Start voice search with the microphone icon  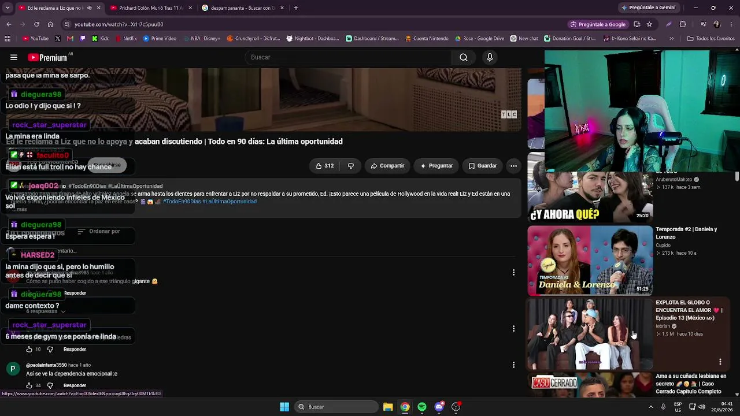pos(490,57)
